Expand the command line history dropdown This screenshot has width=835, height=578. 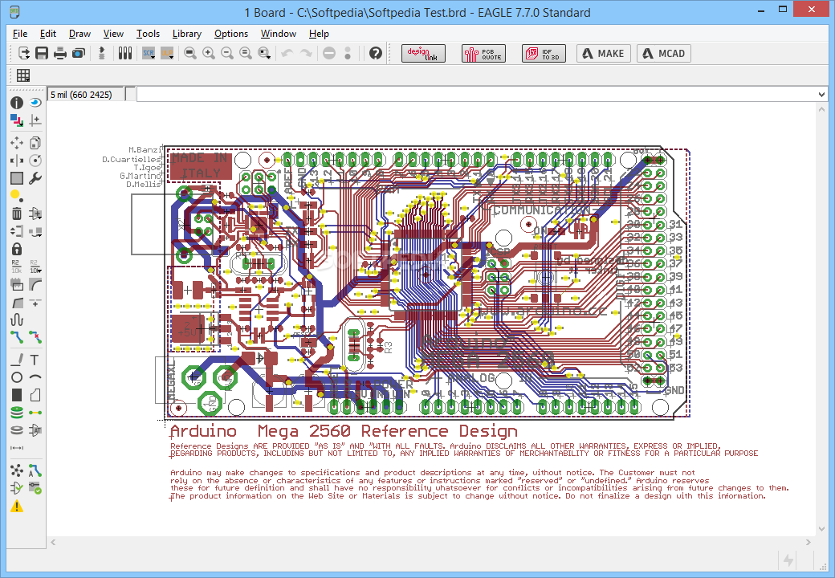pyautogui.click(x=821, y=95)
